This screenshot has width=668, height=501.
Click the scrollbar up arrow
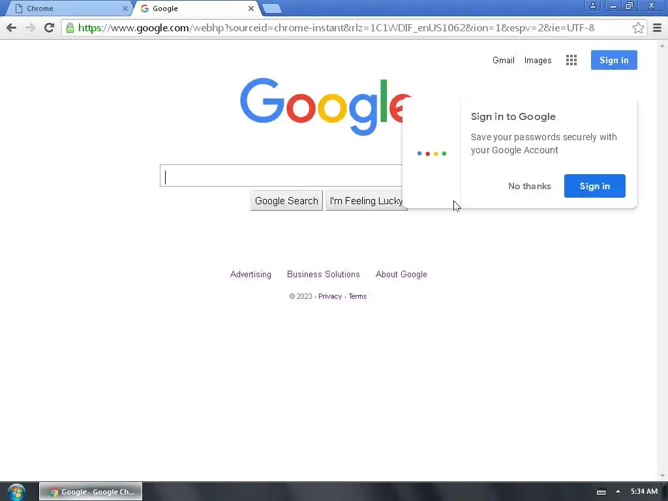coord(662,46)
